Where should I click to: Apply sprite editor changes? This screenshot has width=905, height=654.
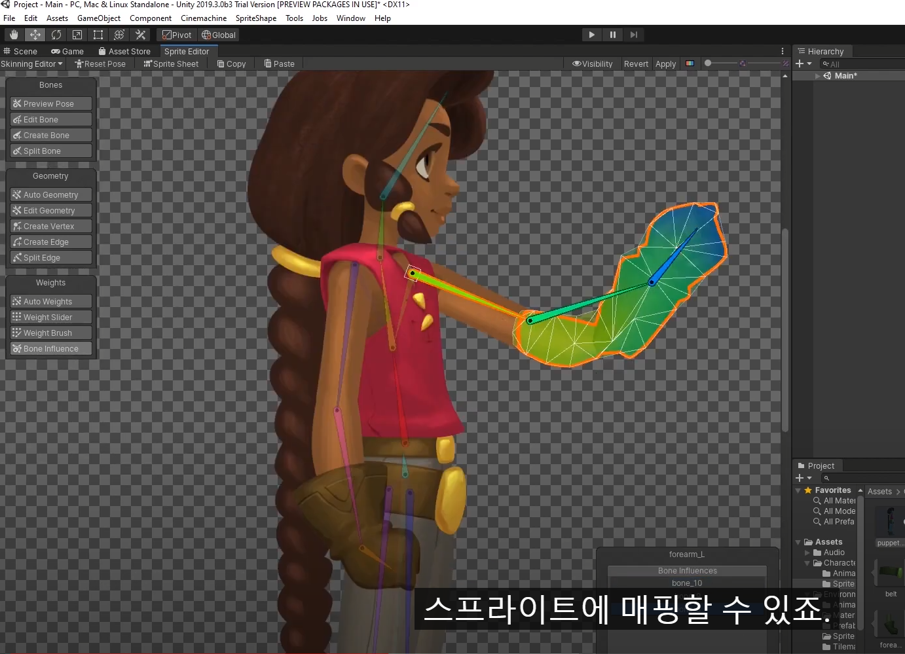click(665, 64)
